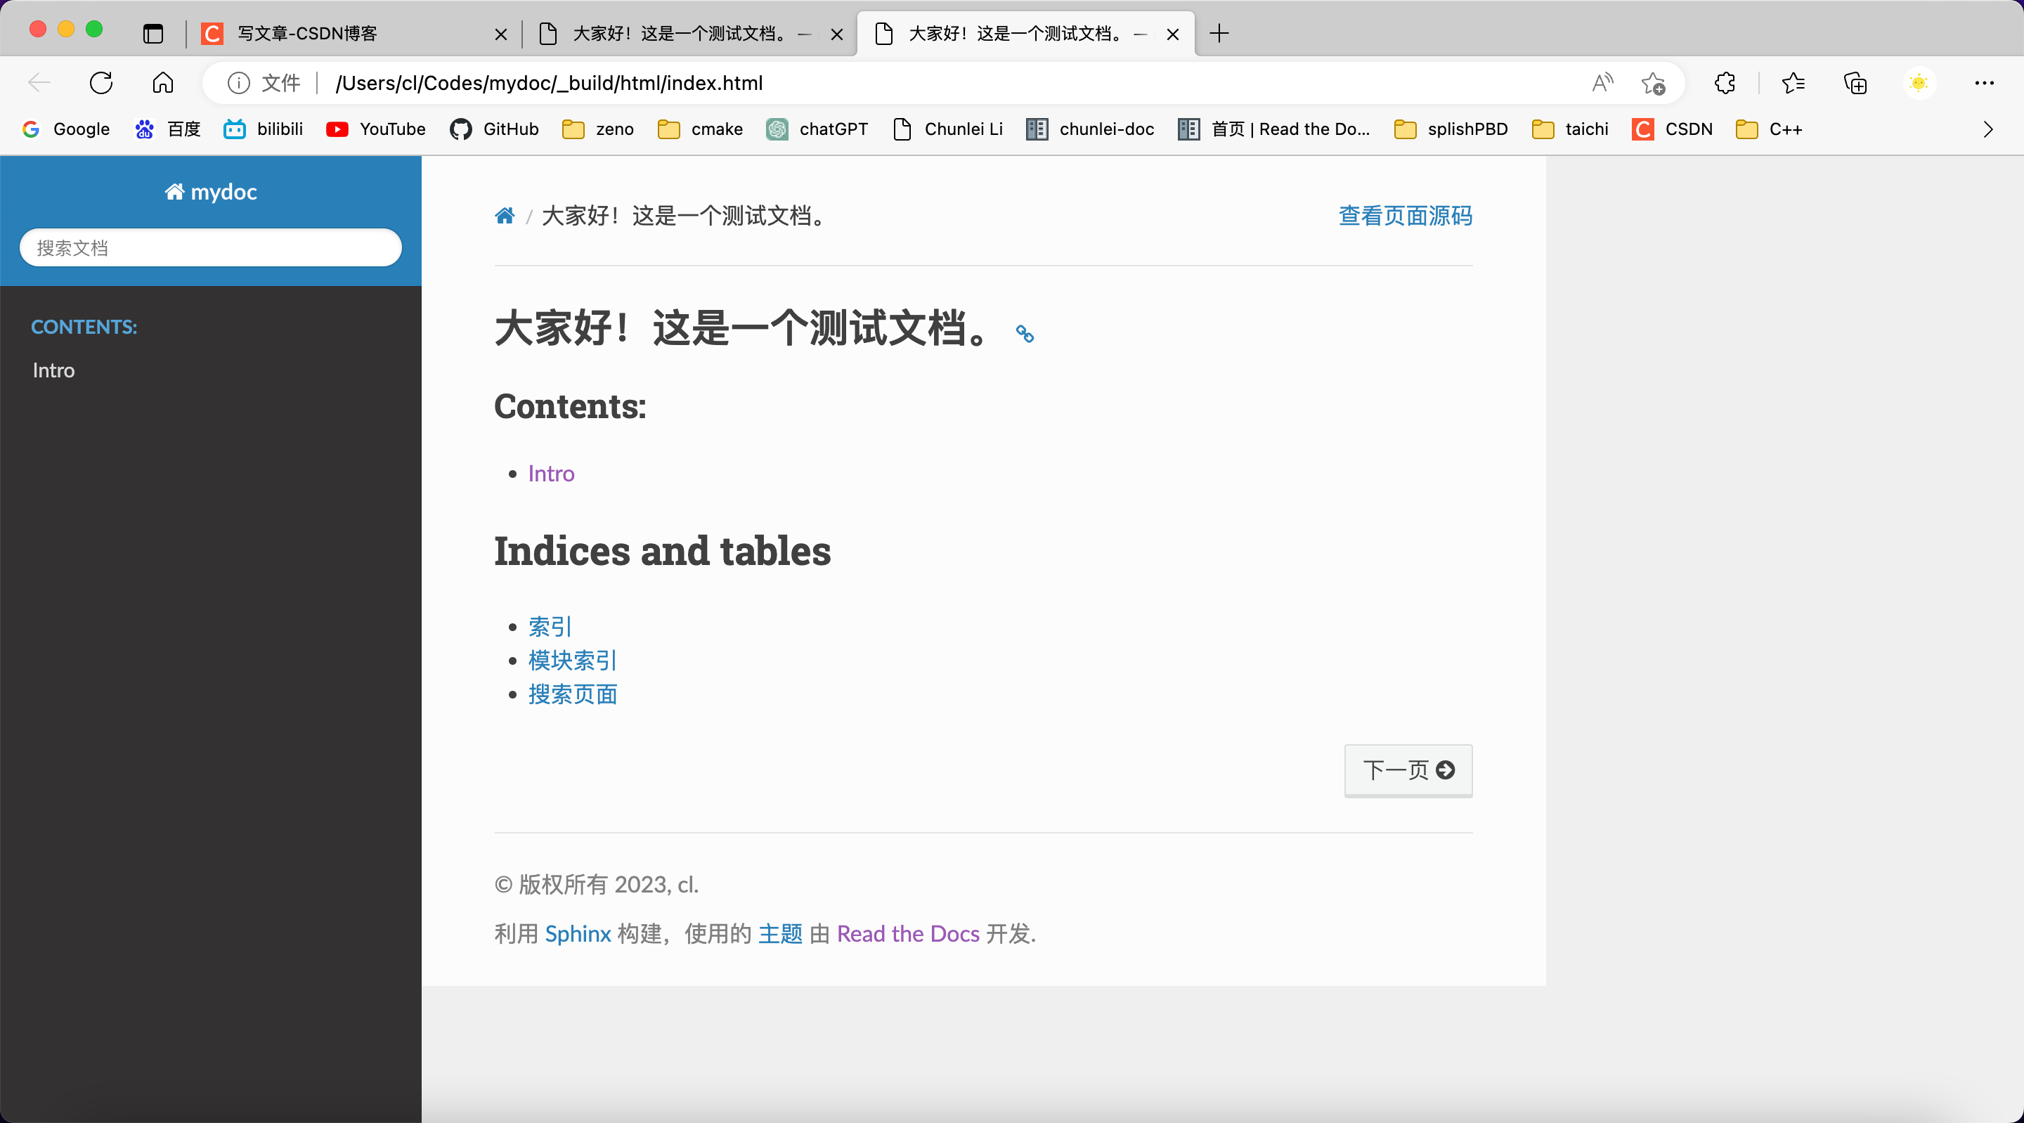This screenshot has width=2024, height=1123.
Task: Open the 查看页面源码 link
Action: click(1404, 216)
